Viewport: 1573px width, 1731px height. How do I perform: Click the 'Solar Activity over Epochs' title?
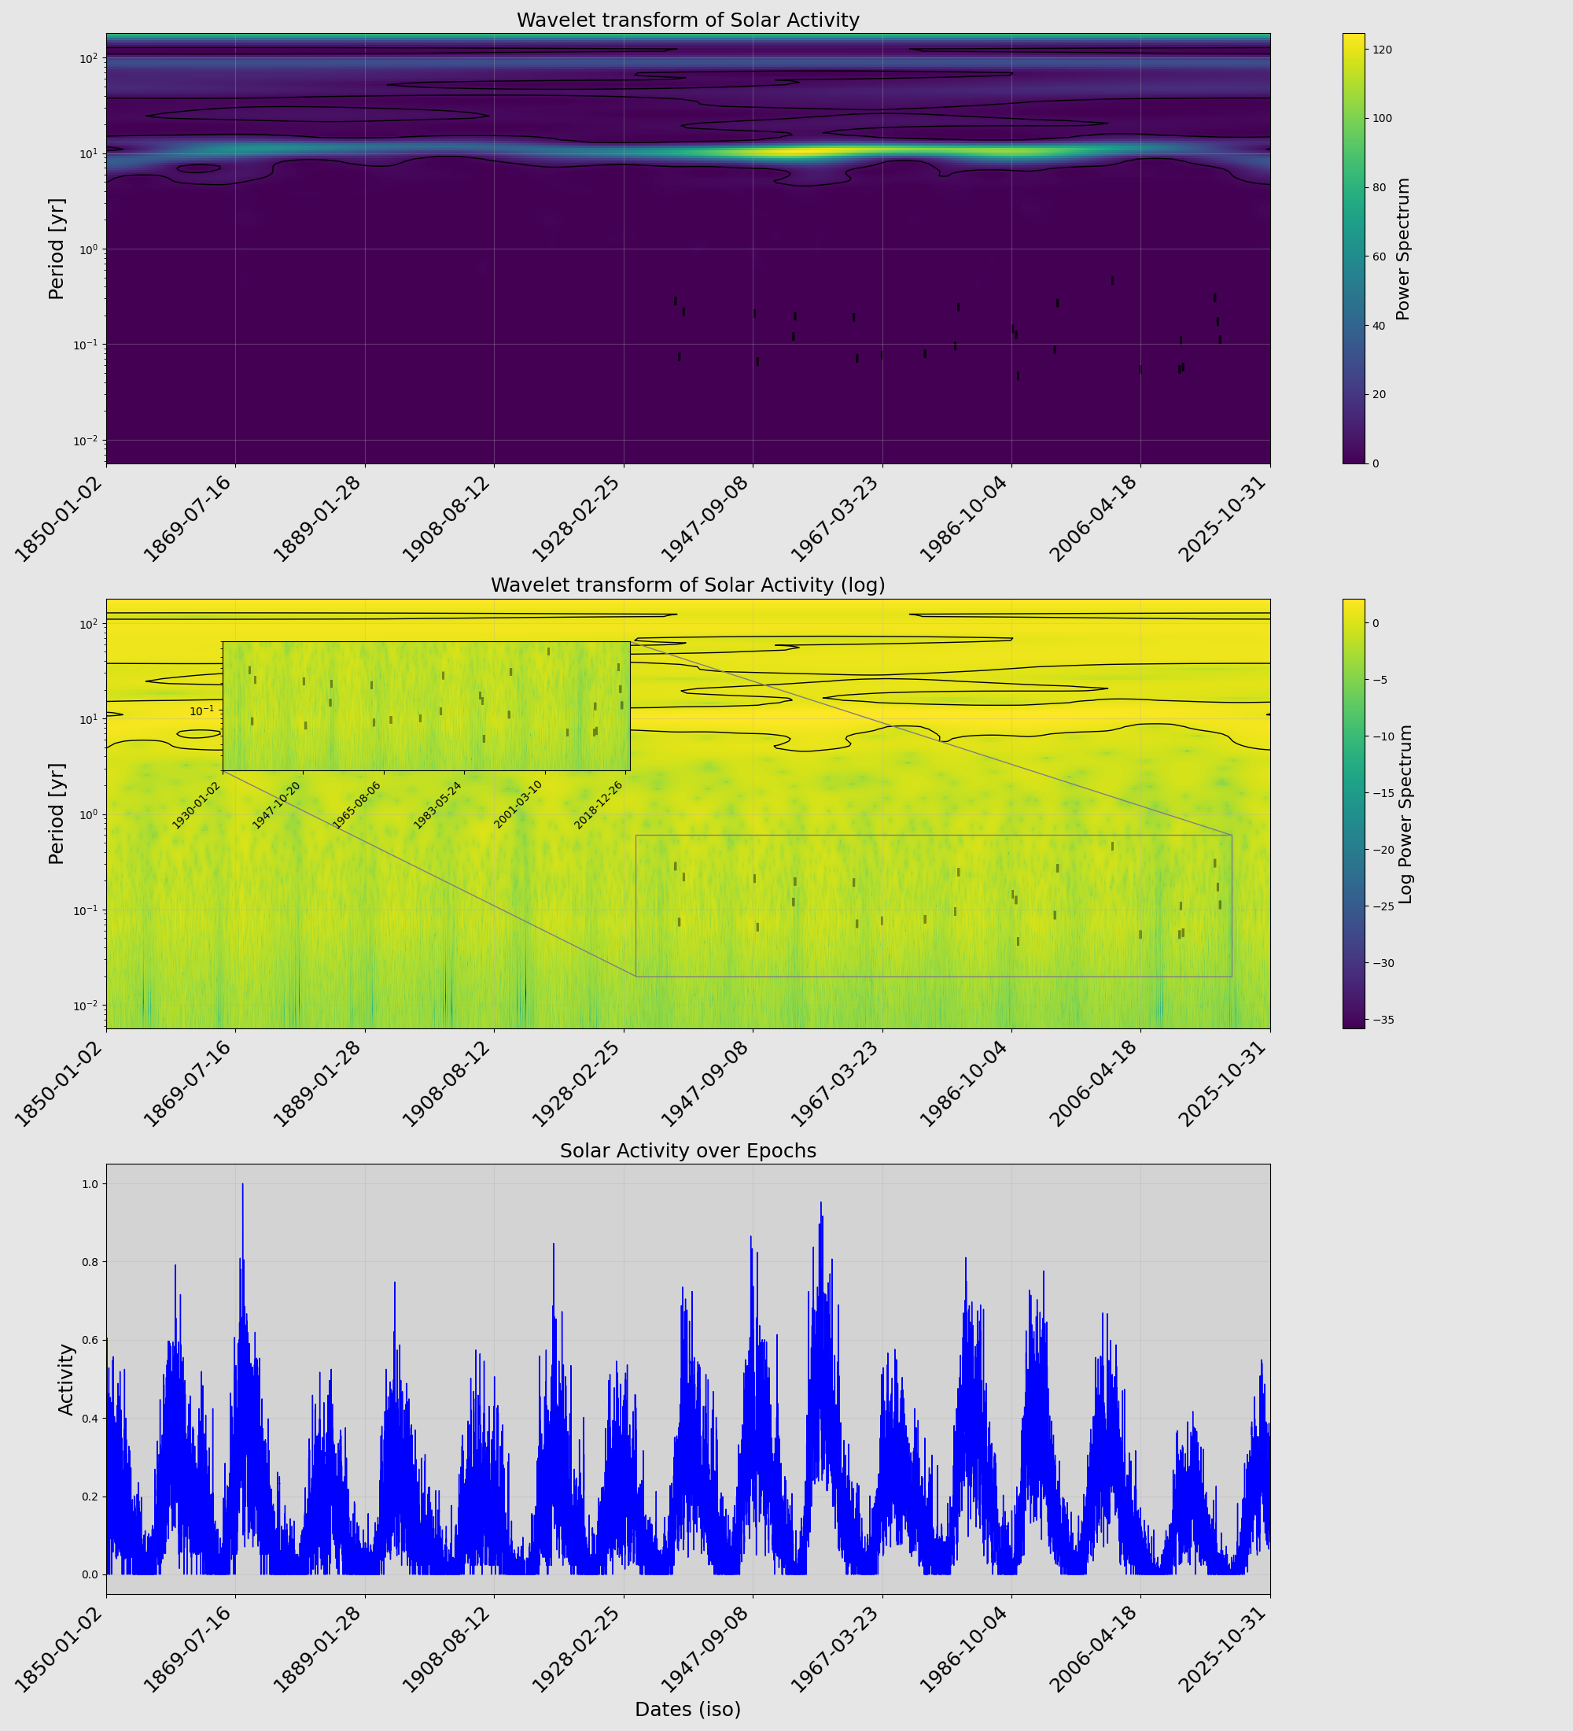(x=687, y=1150)
